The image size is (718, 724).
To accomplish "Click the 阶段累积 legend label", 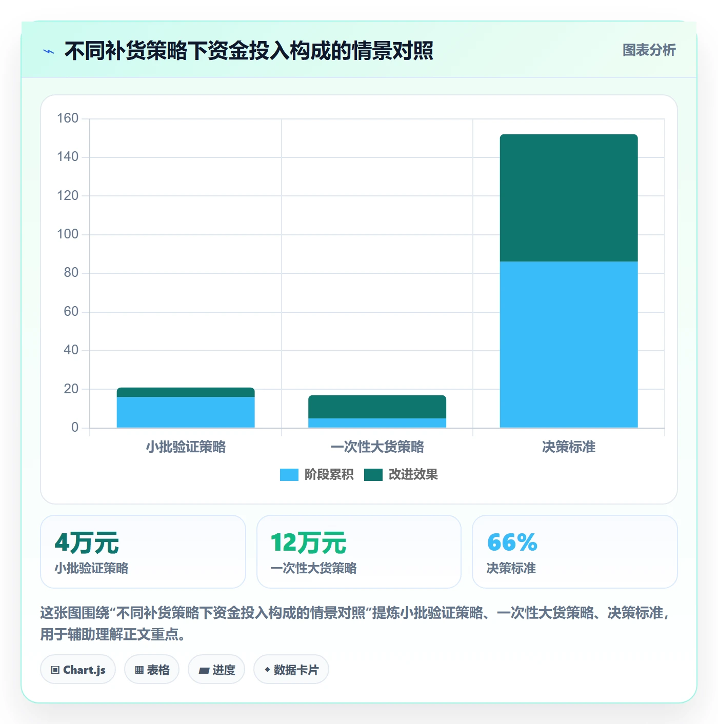I will 329,475.
